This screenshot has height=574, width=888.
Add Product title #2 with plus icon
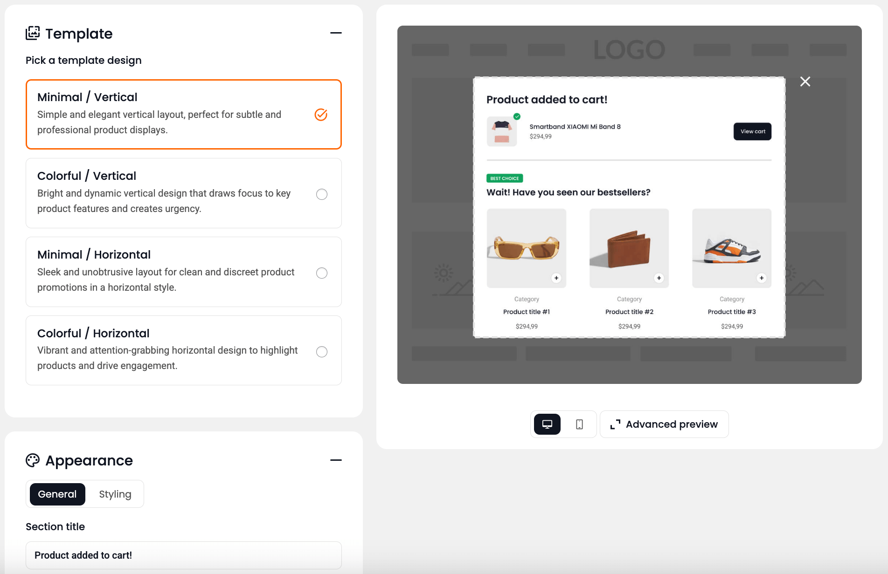(x=659, y=278)
